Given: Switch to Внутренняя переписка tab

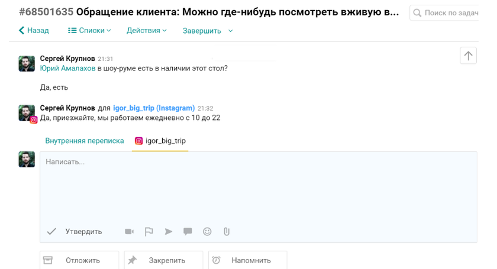Looking at the screenshot, I should click(85, 141).
